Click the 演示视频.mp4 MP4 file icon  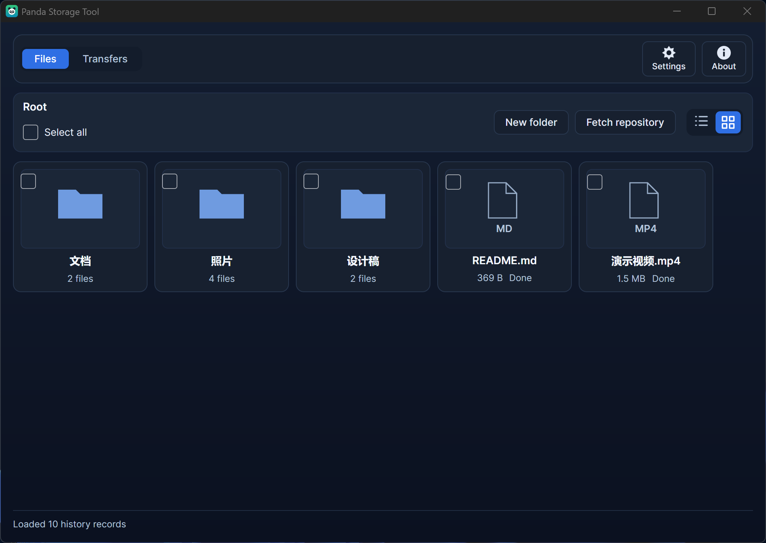pyautogui.click(x=644, y=200)
